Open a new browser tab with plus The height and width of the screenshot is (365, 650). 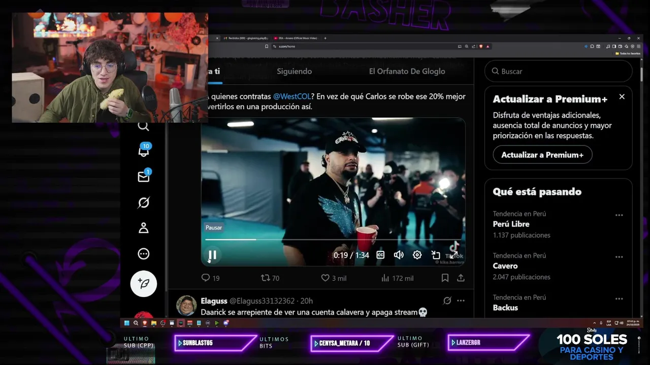tap(325, 38)
